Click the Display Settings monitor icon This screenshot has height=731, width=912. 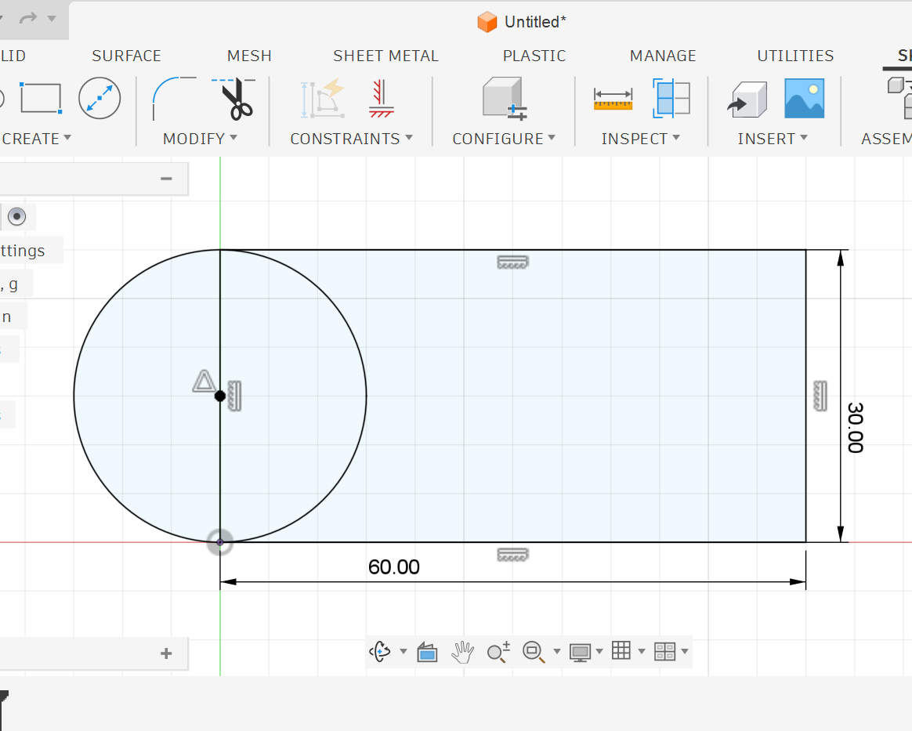(x=580, y=653)
